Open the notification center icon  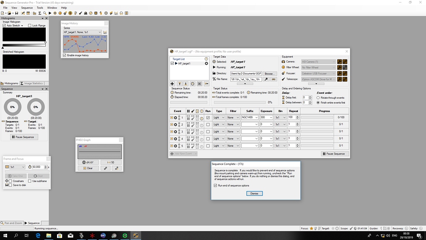coord(419,236)
